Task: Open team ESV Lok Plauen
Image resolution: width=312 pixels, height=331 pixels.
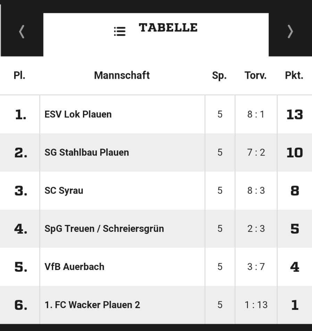Action: pyautogui.click(x=78, y=114)
